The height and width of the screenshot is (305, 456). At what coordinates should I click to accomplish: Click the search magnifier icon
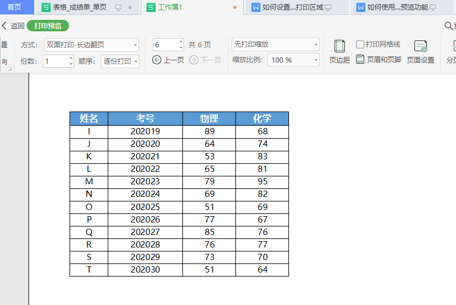pyautogui.click(x=449, y=26)
